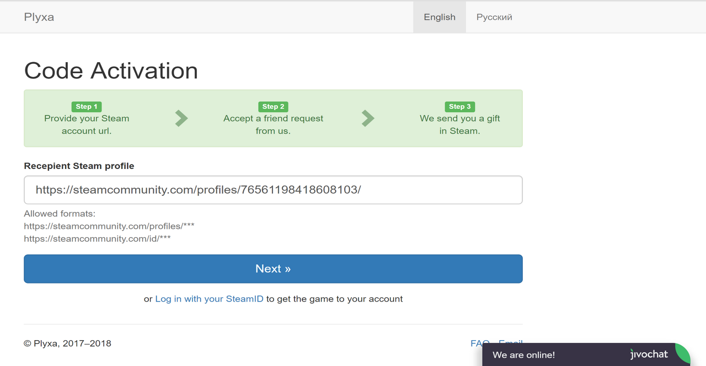Click the Step 3 badge
Image resolution: width=706 pixels, height=366 pixels.
pyautogui.click(x=459, y=107)
